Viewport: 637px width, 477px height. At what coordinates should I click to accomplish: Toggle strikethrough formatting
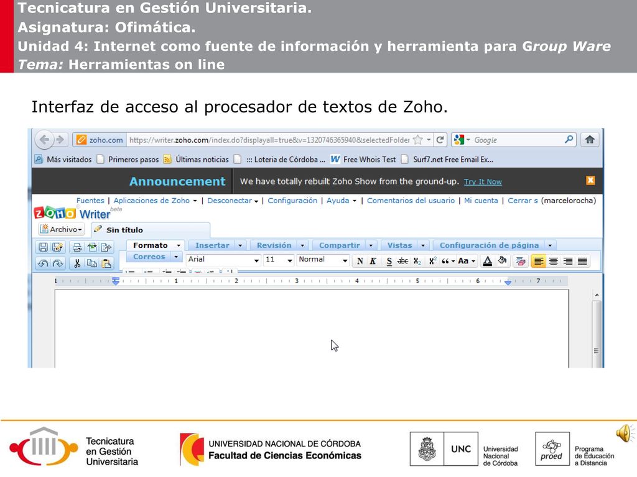[402, 261]
